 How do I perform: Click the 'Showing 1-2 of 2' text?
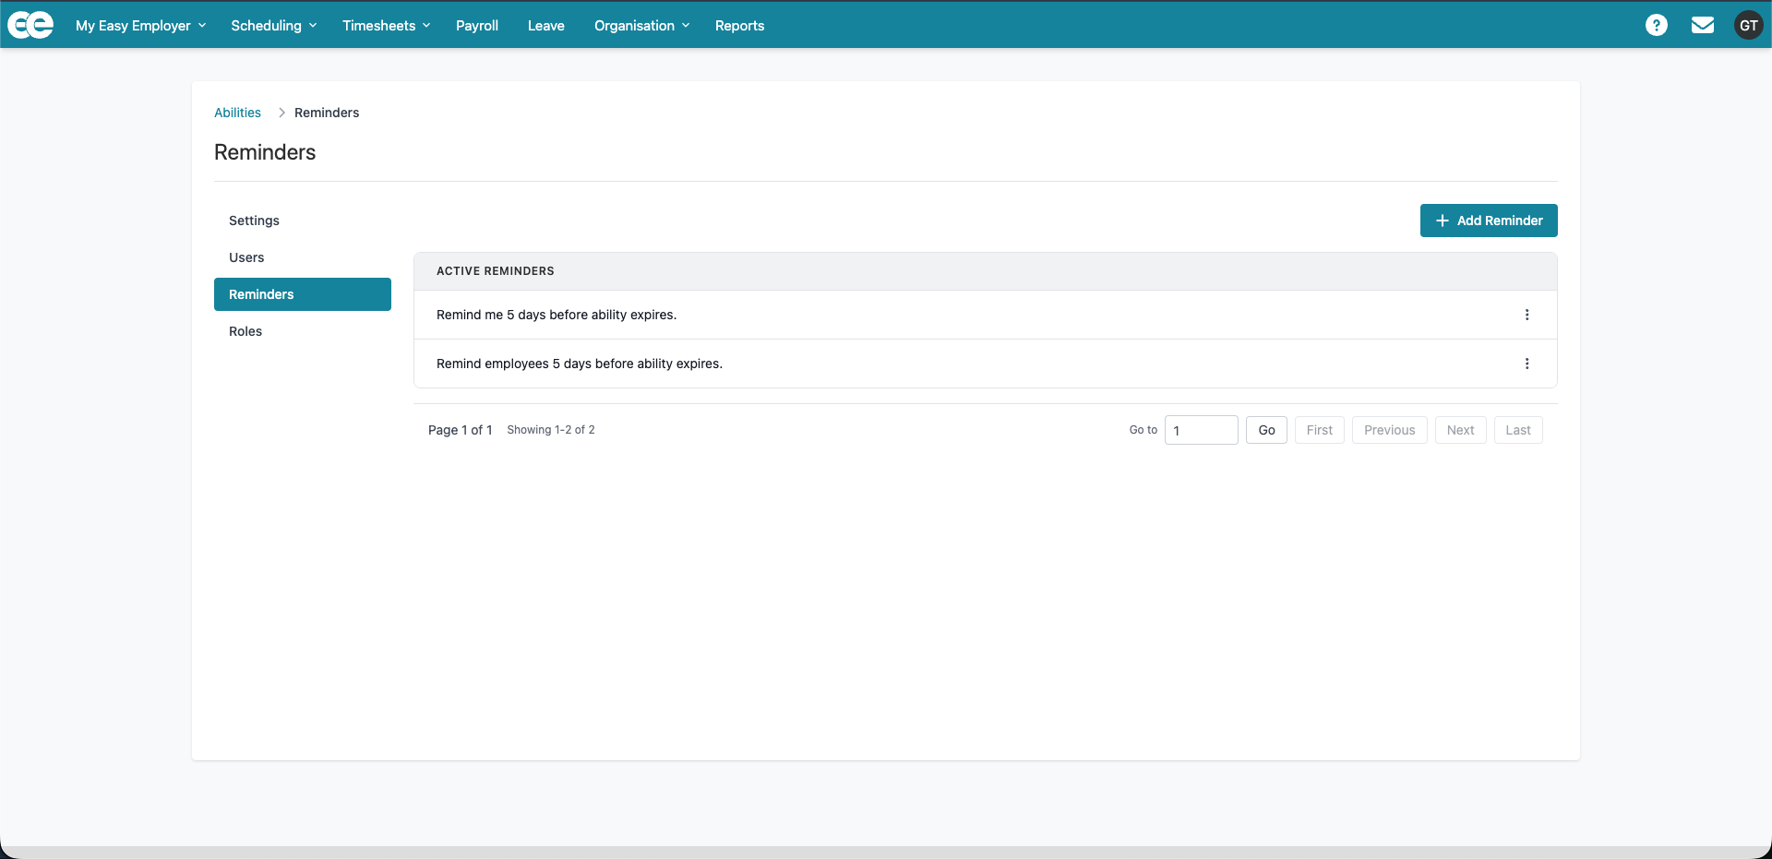tap(551, 430)
